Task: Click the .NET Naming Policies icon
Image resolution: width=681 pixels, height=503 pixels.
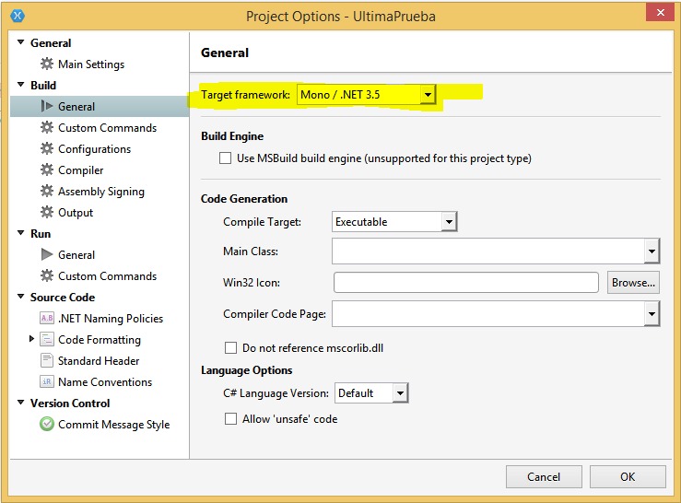Action: click(x=47, y=319)
